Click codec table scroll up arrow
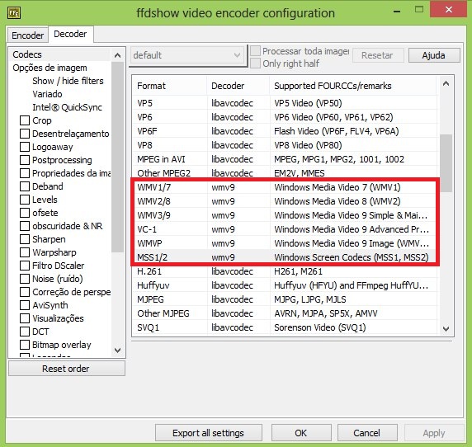The height and width of the screenshot is (447, 472). tap(446, 83)
